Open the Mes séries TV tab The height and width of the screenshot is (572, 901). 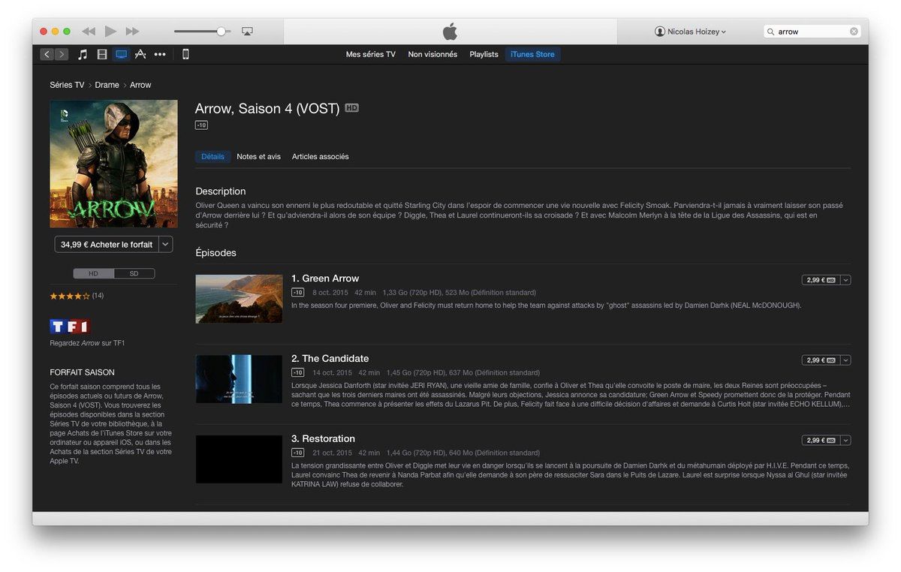pyautogui.click(x=370, y=54)
